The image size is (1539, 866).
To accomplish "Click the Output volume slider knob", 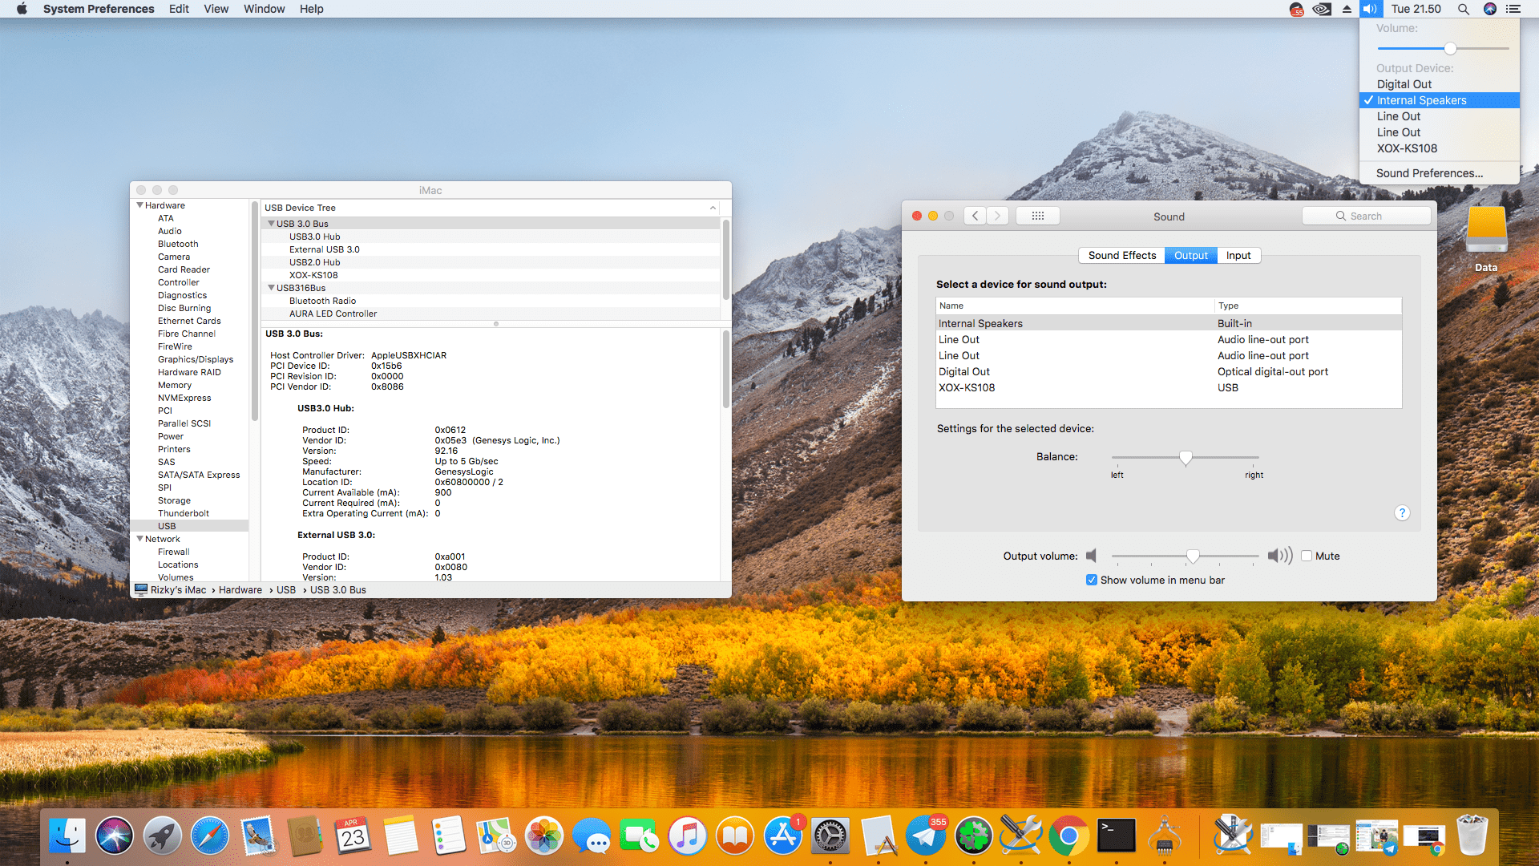I will pos(1193,556).
